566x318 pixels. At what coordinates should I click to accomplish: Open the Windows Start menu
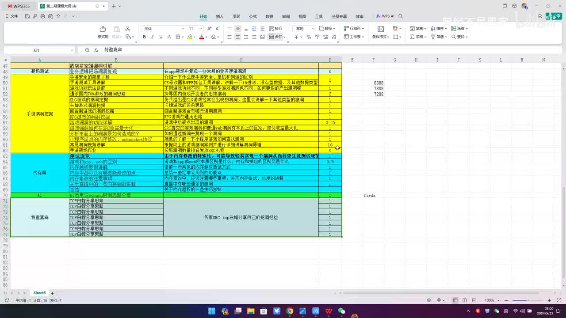click(211, 311)
